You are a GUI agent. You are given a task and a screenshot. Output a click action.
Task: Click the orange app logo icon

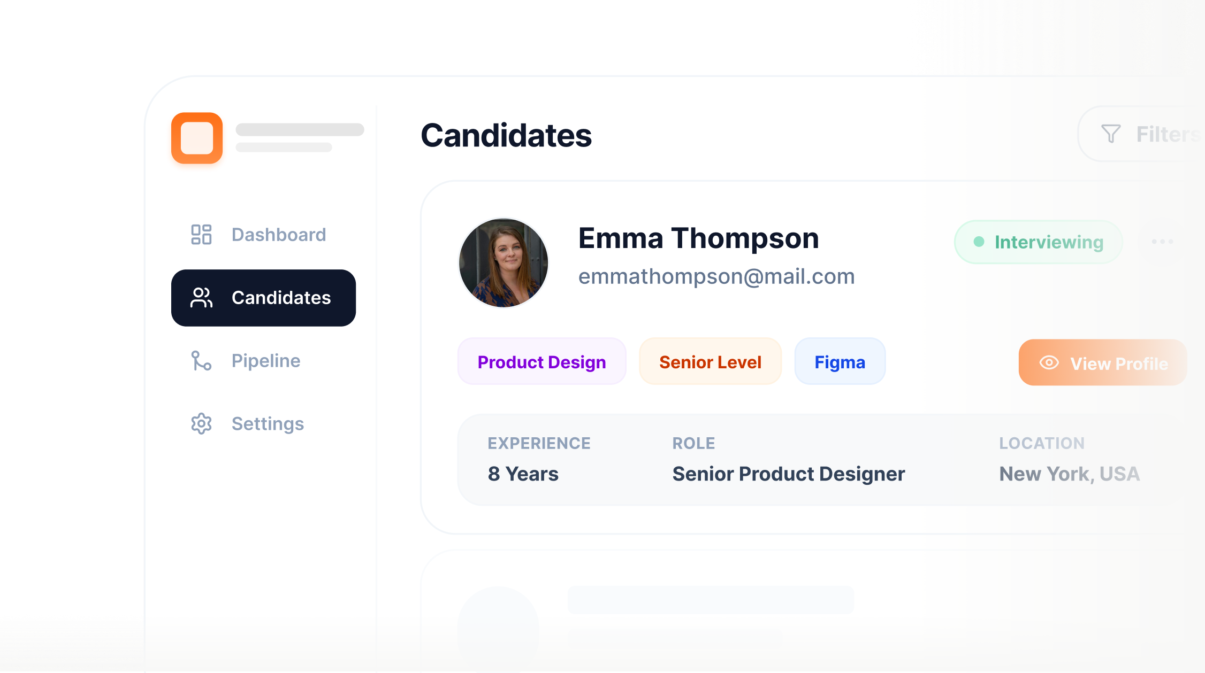[196, 137]
